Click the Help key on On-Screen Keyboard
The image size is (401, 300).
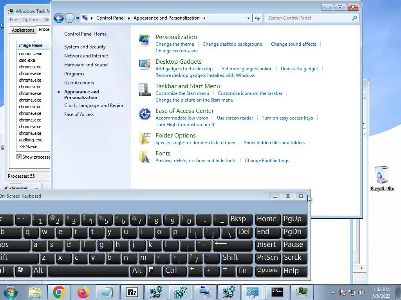click(x=294, y=271)
